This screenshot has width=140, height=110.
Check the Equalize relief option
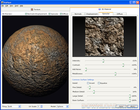coord(99,83)
